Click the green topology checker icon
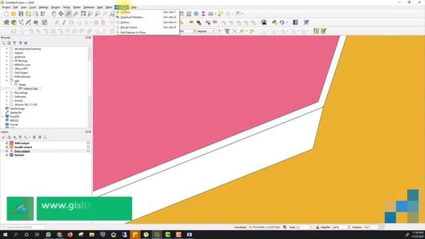The height and width of the screenshot is (239, 425). point(316,31)
